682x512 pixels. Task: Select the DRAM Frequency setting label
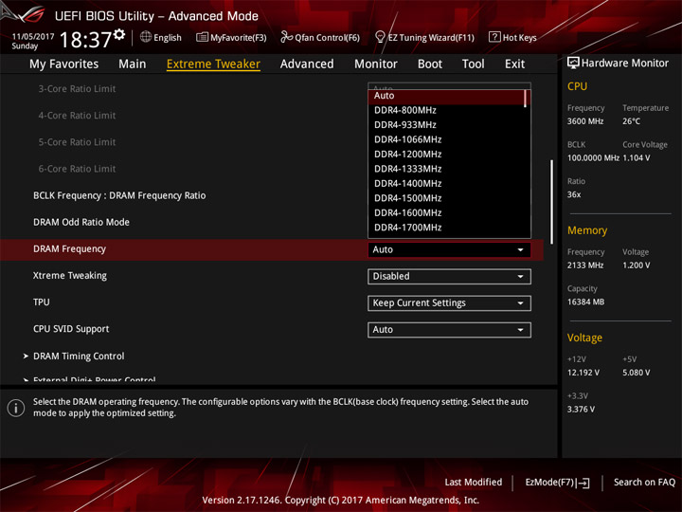[x=69, y=249]
